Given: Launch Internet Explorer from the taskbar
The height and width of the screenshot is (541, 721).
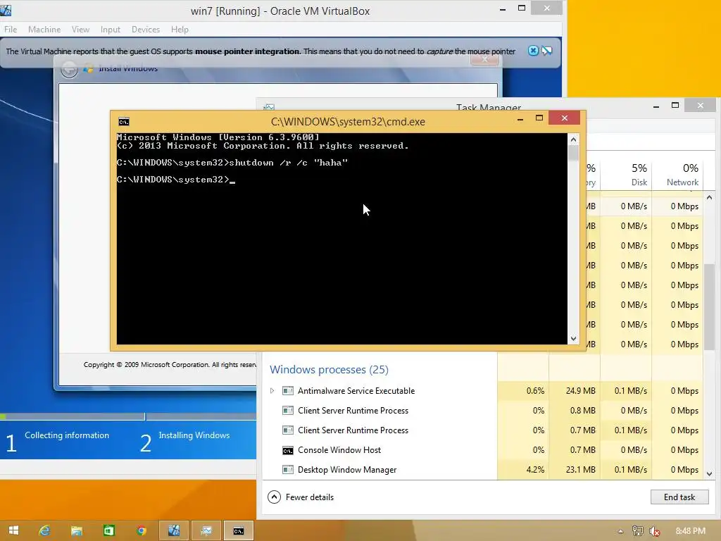Looking at the screenshot, I should tap(44, 530).
